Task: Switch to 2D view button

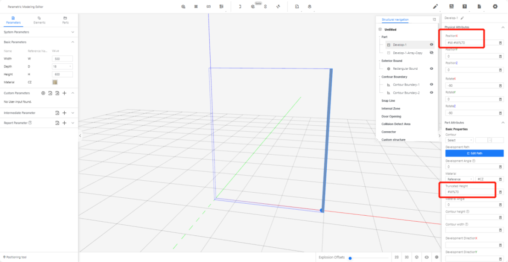Action: pos(396,257)
